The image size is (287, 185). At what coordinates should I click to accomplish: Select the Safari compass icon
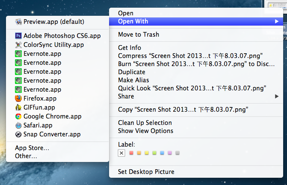pyautogui.click(x=18, y=125)
